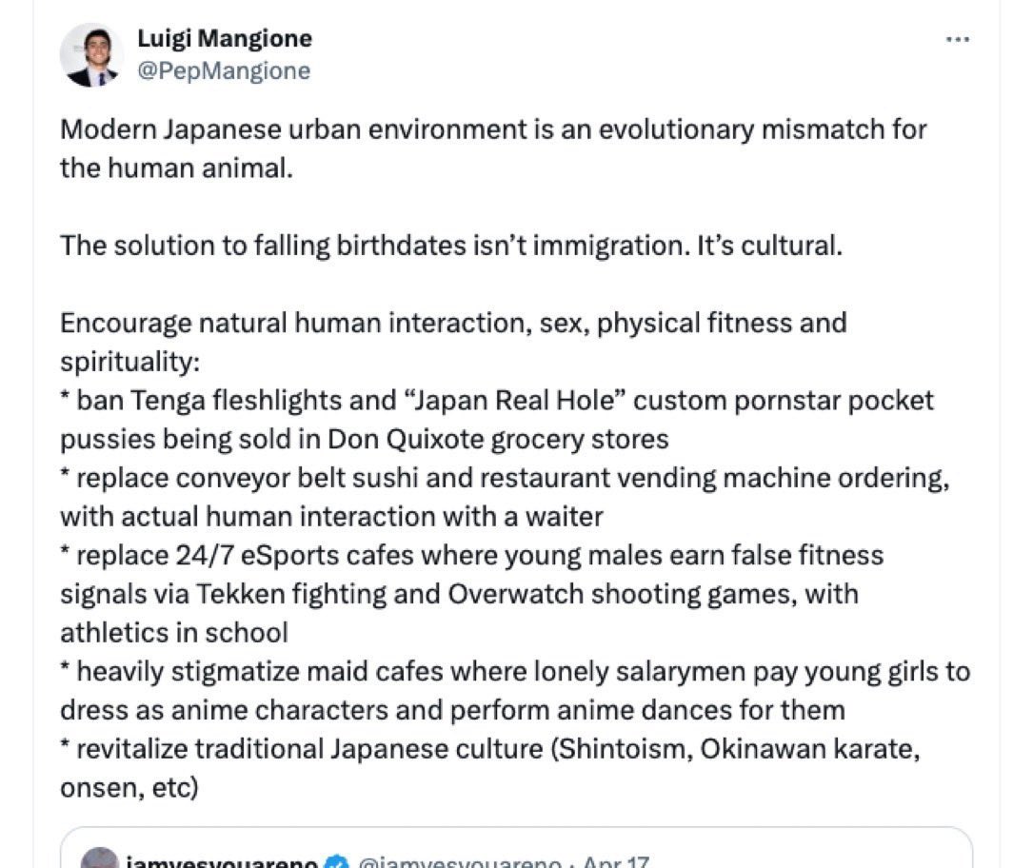The width and height of the screenshot is (1013, 868).
Task: Click the 24/7 eSports cafes bullet point
Action: (471, 594)
